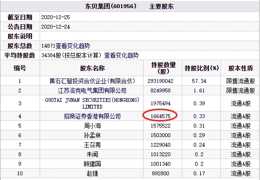Select percentage value 0.29
The image size is (261, 180).
199,135
